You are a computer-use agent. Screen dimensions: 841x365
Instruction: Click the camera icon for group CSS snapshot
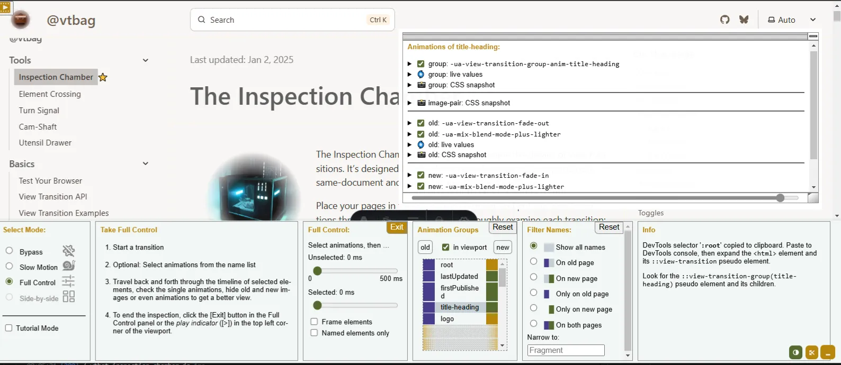(421, 85)
